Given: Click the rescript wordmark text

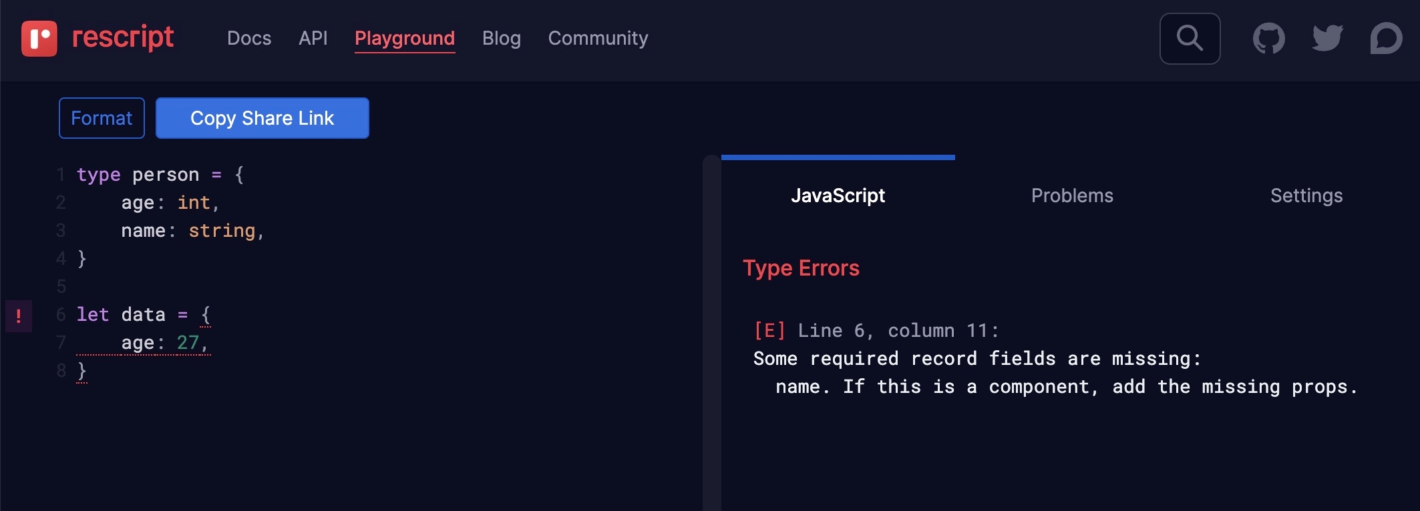Looking at the screenshot, I should pyautogui.click(x=123, y=37).
